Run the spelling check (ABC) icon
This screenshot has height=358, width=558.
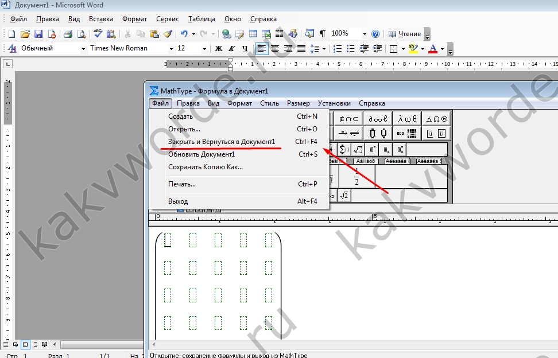[98, 34]
